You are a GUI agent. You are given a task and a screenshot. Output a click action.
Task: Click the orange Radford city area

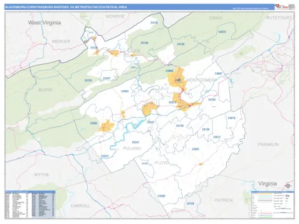[149, 109]
